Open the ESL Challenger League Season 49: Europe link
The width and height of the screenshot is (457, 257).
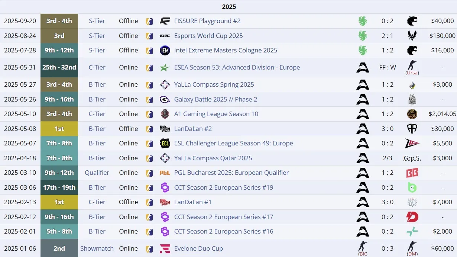click(233, 143)
